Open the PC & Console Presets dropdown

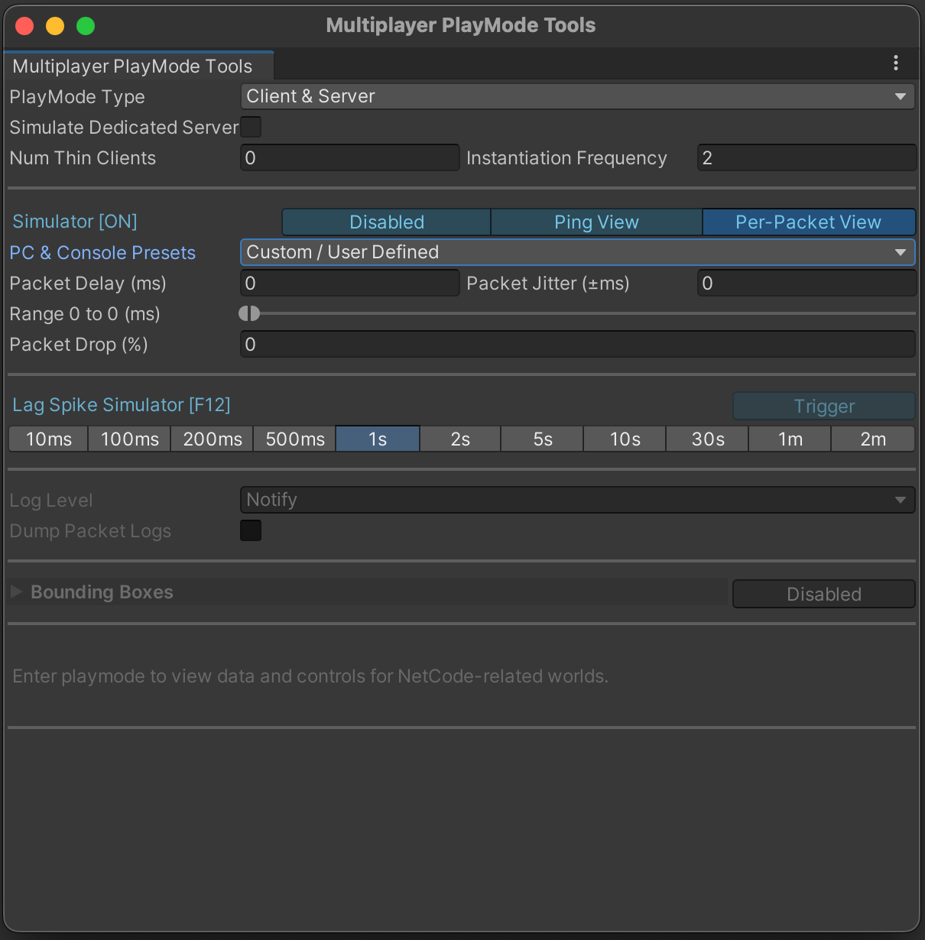click(x=577, y=251)
